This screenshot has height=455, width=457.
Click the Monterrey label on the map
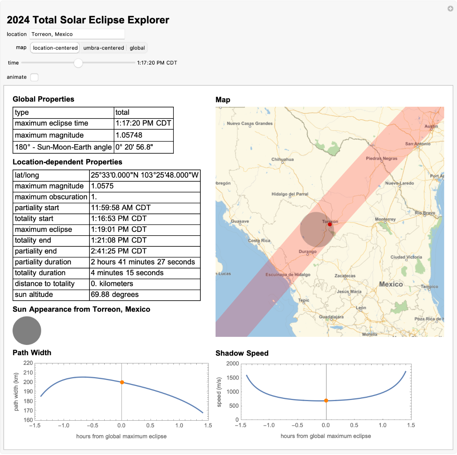click(x=385, y=219)
